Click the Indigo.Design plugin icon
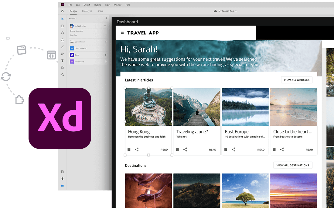334x209 pixels. [72, 26]
